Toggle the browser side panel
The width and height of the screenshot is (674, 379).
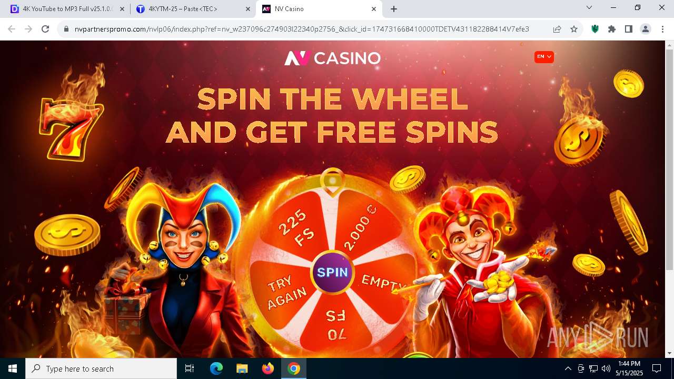coord(629,29)
